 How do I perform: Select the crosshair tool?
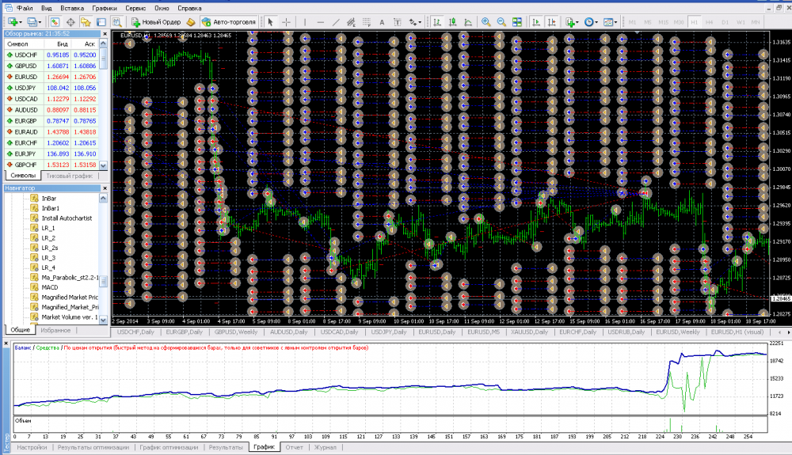286,21
